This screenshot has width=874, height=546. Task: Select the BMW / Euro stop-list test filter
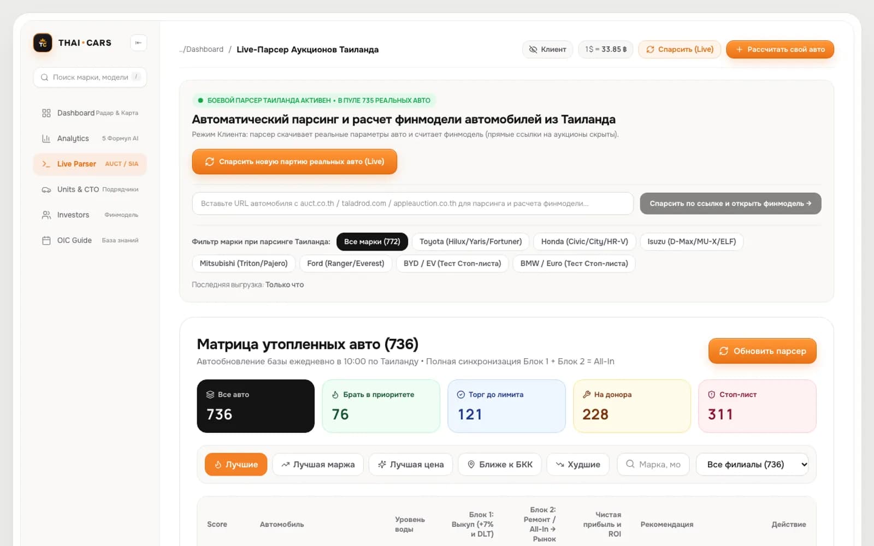coord(574,263)
